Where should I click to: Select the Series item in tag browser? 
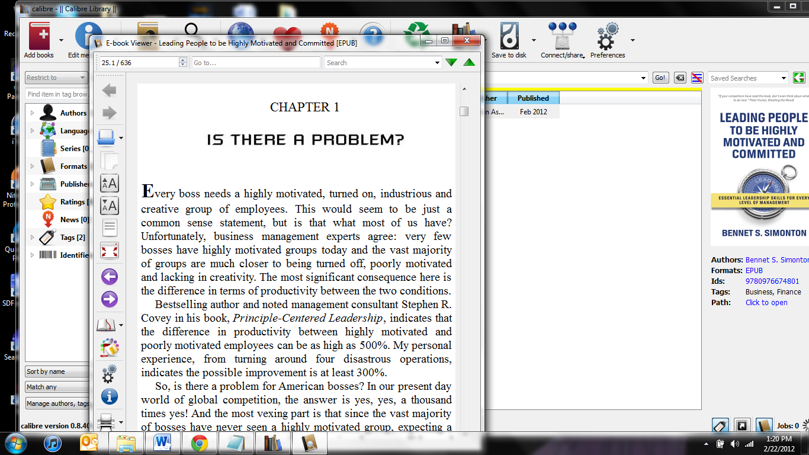(64, 149)
